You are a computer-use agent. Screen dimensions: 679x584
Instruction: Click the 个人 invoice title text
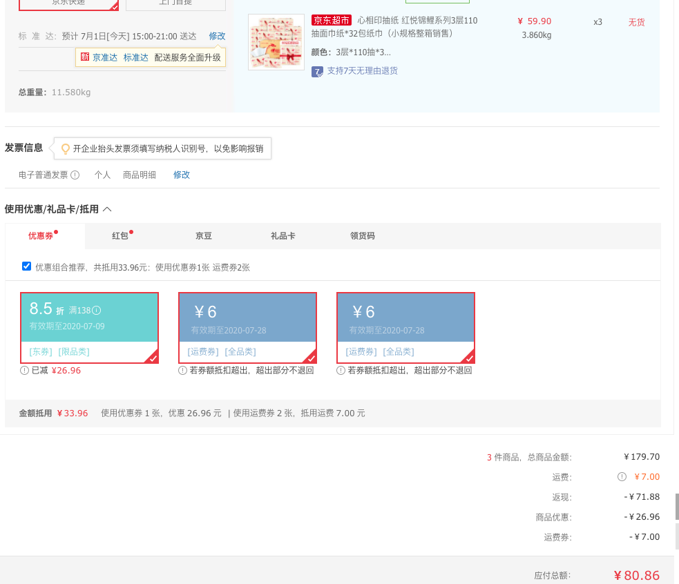click(103, 175)
